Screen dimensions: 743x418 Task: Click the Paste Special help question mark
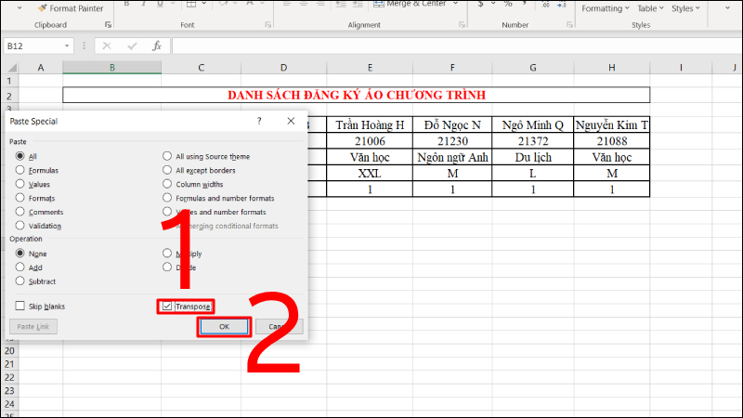click(259, 121)
